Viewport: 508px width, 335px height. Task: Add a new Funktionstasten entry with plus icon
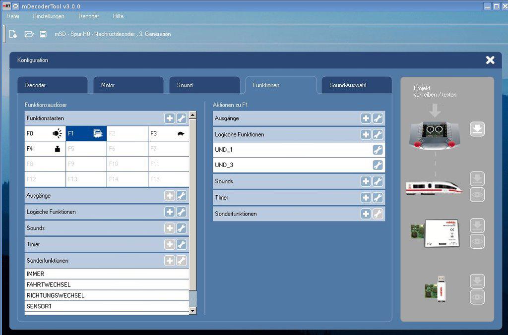tap(170, 118)
